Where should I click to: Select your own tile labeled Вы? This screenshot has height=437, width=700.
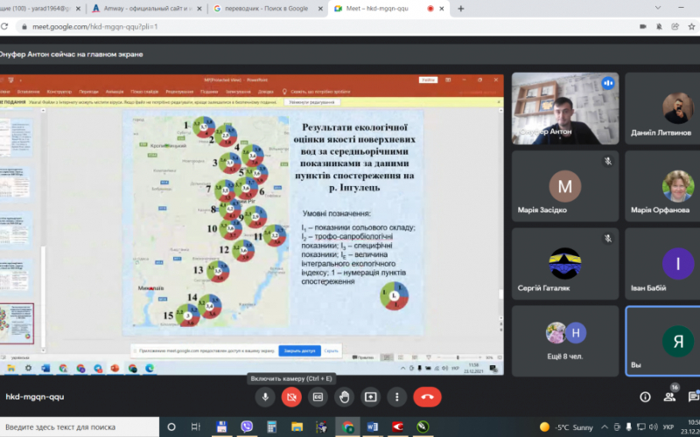pyautogui.click(x=663, y=341)
